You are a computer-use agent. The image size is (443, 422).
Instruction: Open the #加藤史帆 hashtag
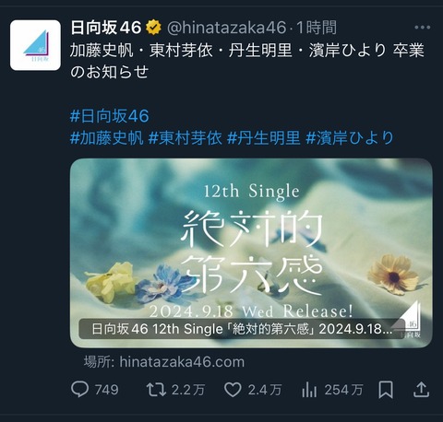point(107,137)
